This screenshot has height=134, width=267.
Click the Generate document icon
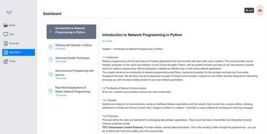click(6, 43)
